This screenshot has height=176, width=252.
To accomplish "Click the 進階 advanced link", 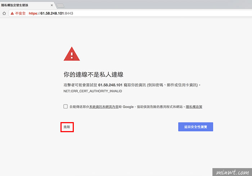I will pyautogui.click(x=67, y=127).
